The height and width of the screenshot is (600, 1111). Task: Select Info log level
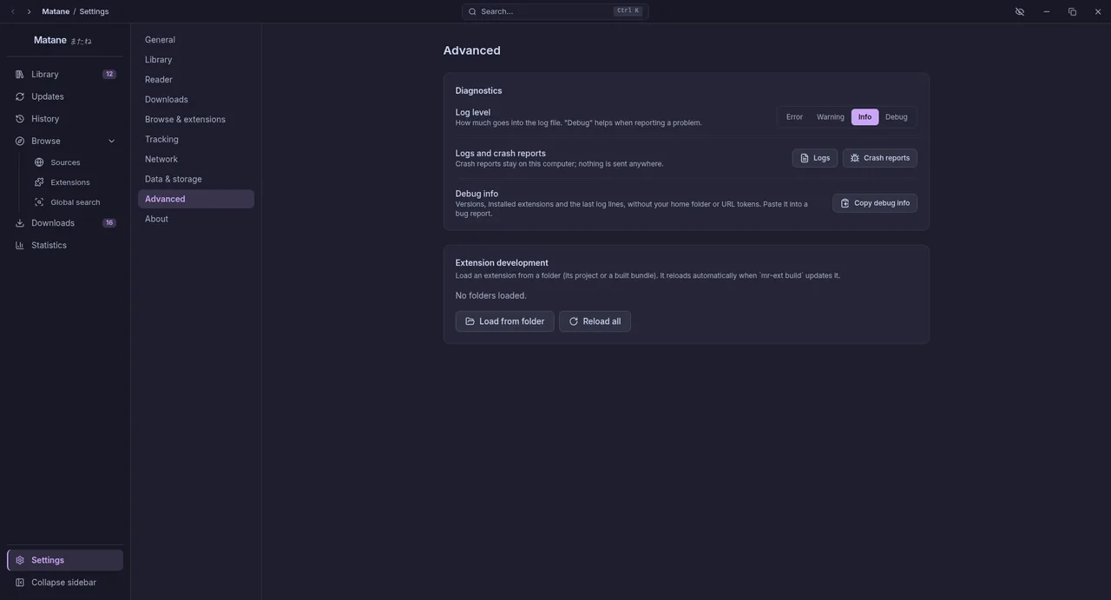click(x=864, y=117)
